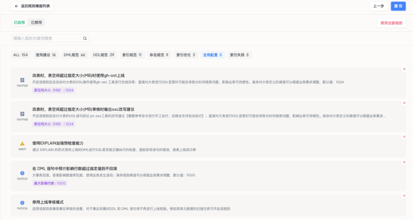Click notice icon of DML rollback rule
This screenshot has height=220, width=413.
pos(23,173)
